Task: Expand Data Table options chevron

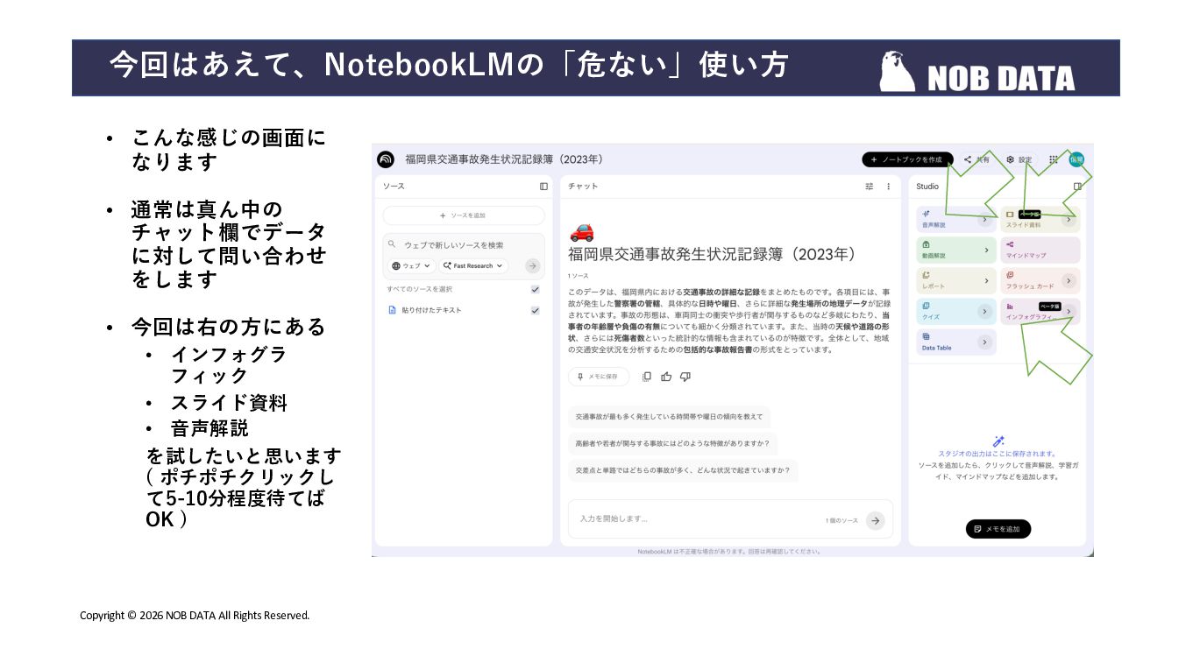Action: (x=985, y=342)
